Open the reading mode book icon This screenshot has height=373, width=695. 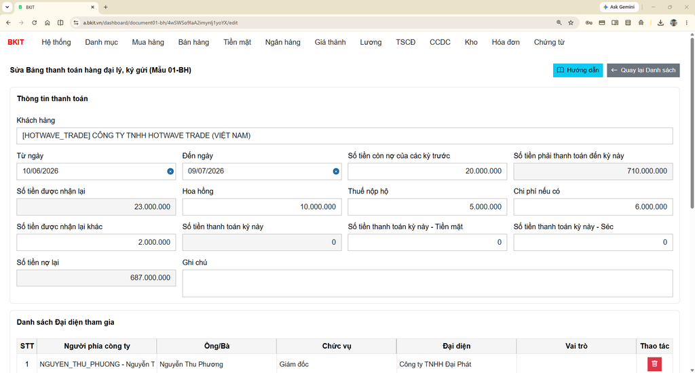[x=615, y=22]
